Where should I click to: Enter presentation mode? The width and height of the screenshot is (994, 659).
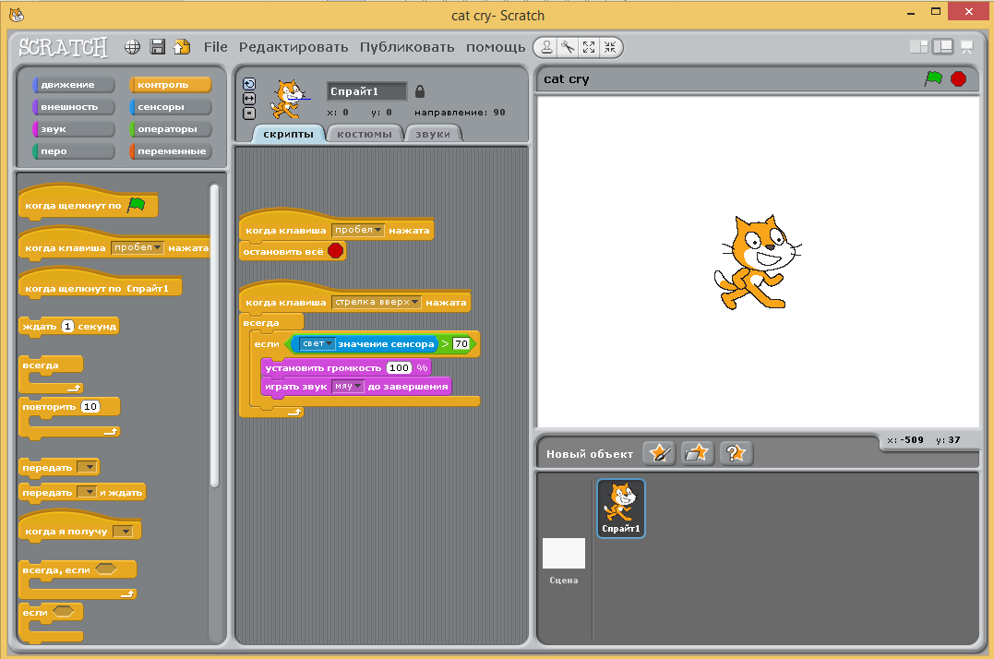[x=966, y=47]
